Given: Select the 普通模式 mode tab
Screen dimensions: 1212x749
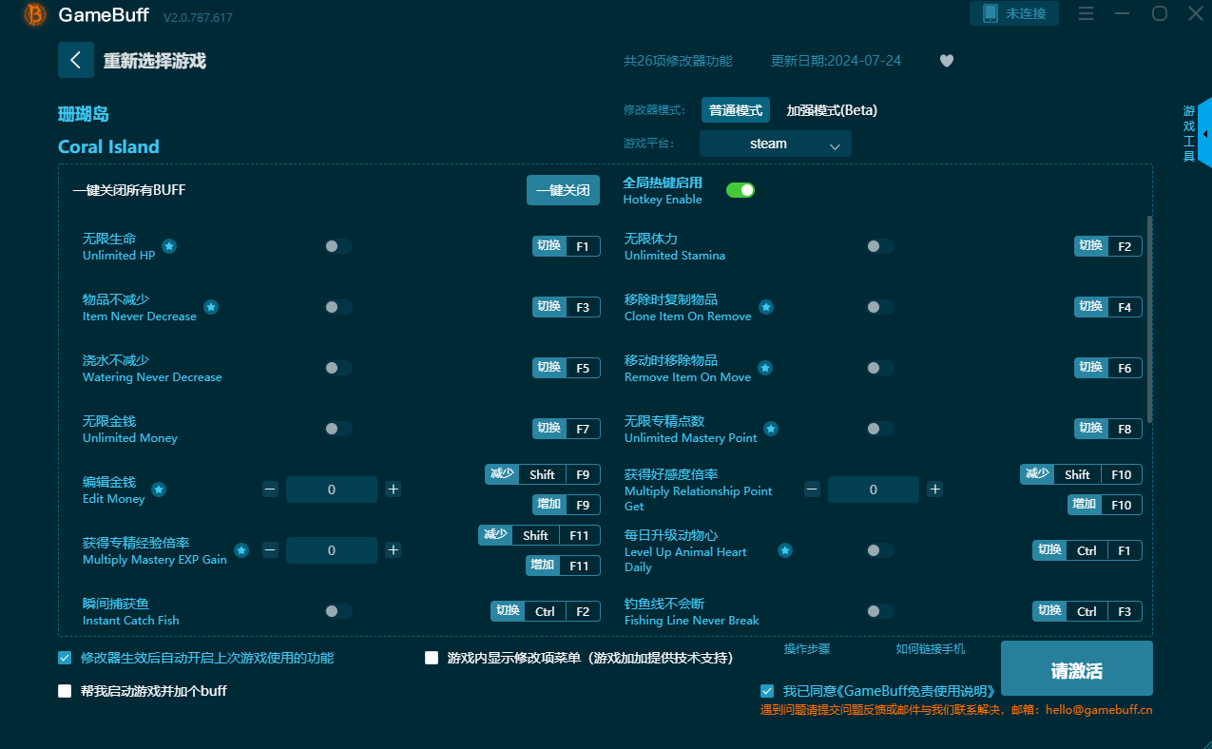Looking at the screenshot, I should [736, 110].
